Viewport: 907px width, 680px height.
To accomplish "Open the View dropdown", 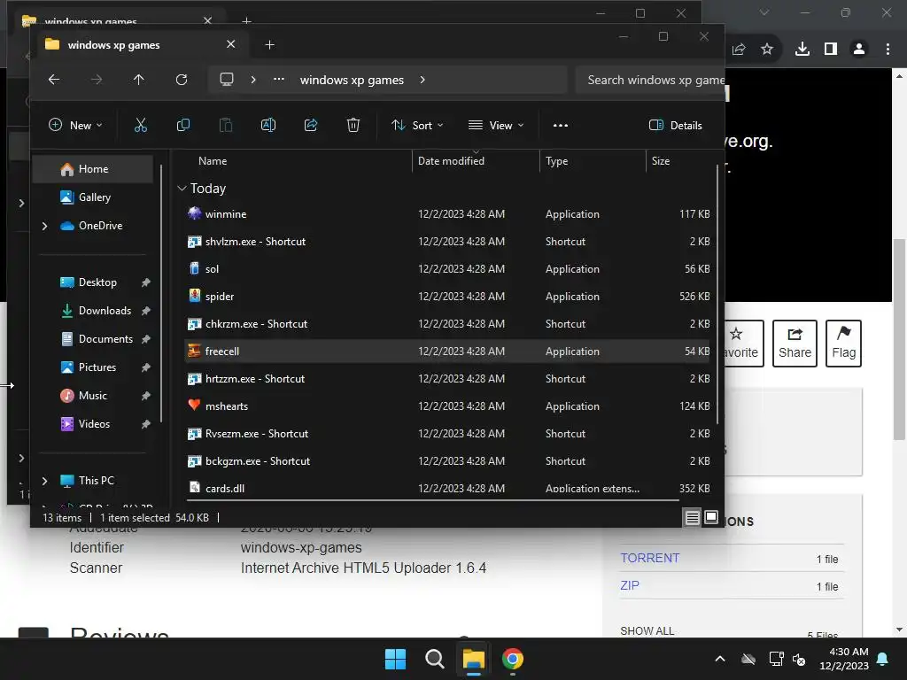I will pyautogui.click(x=496, y=126).
